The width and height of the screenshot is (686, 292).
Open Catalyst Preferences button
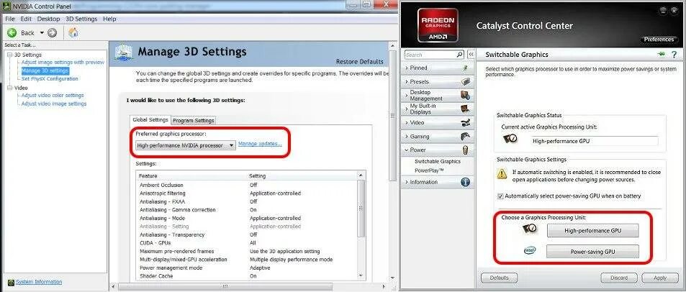(x=659, y=40)
